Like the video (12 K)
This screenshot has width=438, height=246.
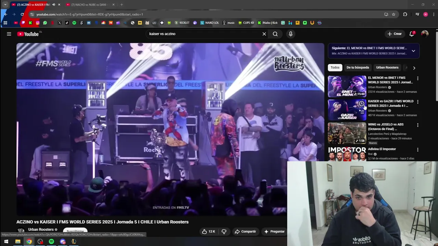click(x=208, y=231)
